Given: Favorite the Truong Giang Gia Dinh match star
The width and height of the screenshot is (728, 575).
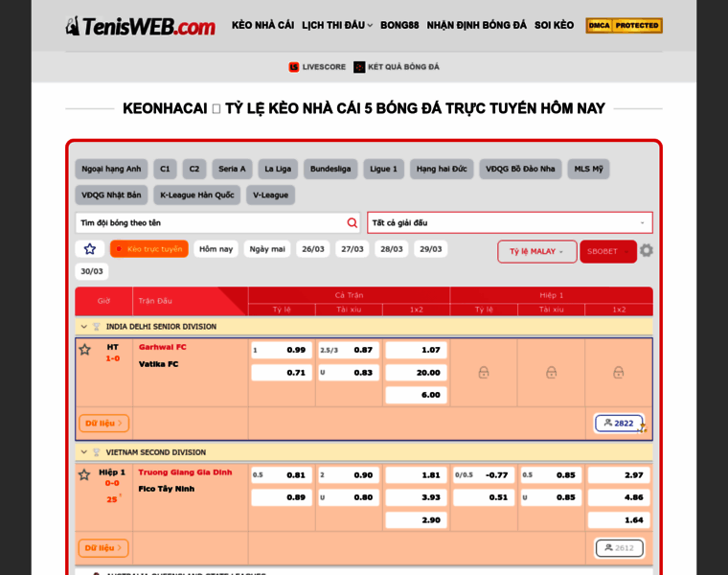Looking at the screenshot, I should point(84,474).
